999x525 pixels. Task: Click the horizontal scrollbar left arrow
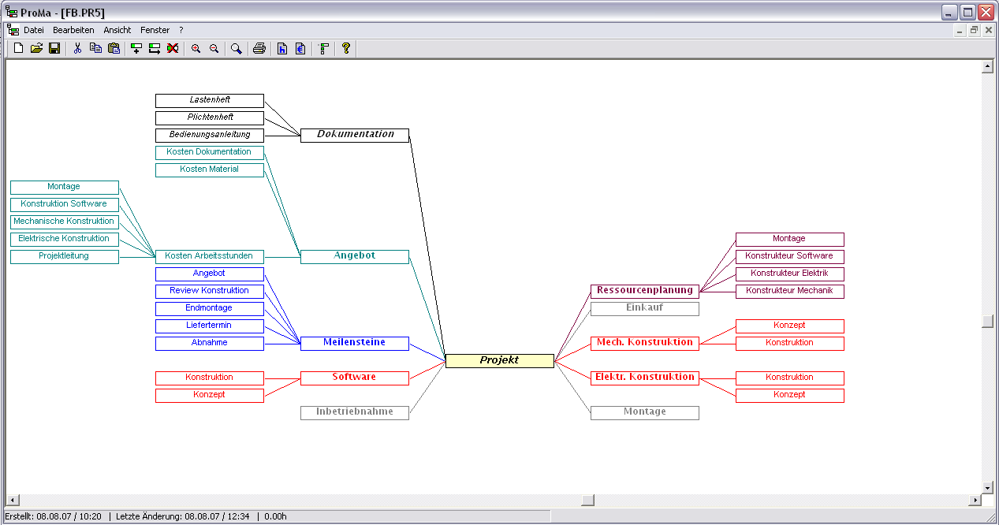click(x=12, y=501)
